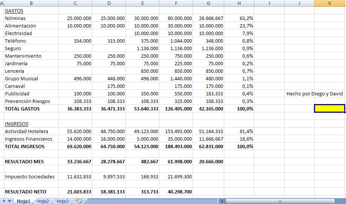Click the GASTOS heading cell
Screen dimensions: 346x204
(31, 11)
